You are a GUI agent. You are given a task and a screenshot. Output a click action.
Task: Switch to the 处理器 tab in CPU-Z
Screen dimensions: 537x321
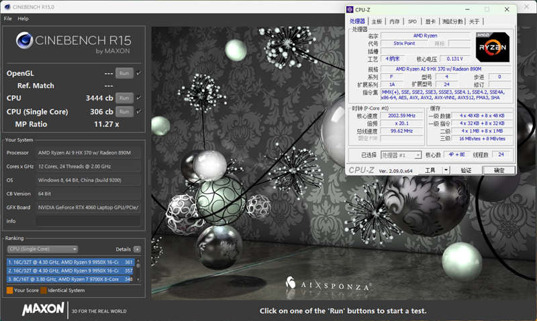point(357,21)
